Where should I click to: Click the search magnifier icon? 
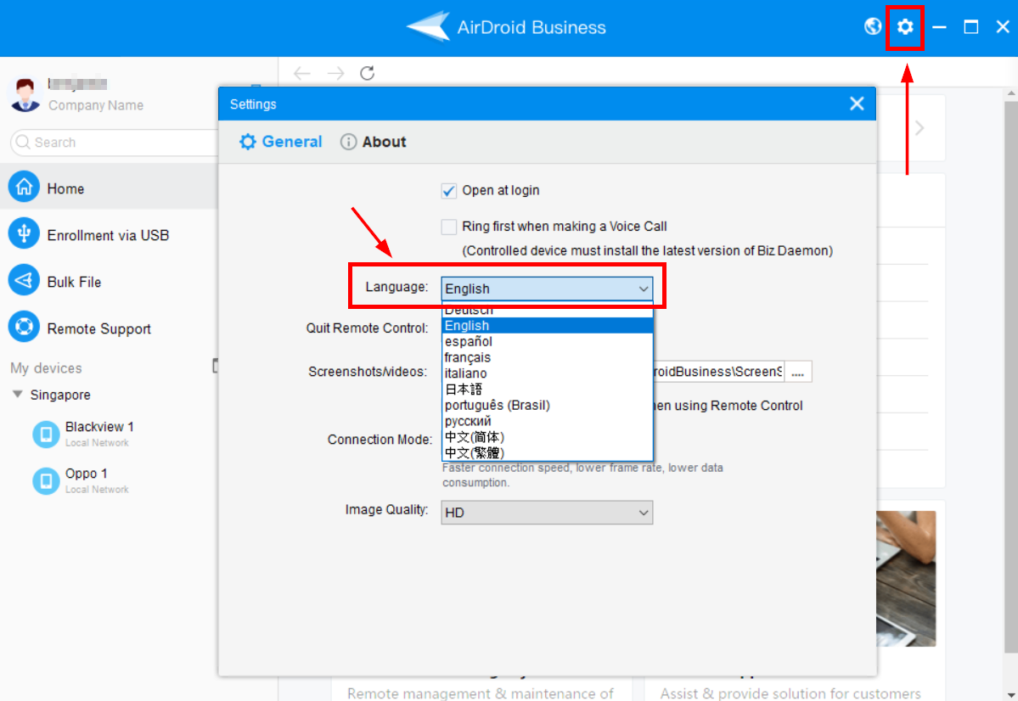pyautogui.click(x=23, y=142)
